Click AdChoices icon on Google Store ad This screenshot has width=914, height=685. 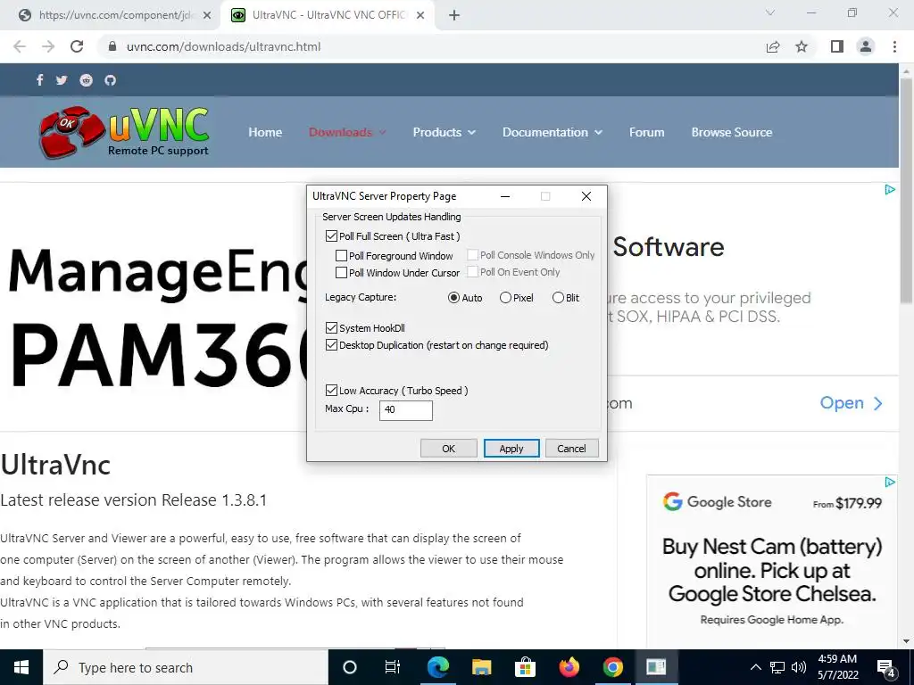click(890, 482)
